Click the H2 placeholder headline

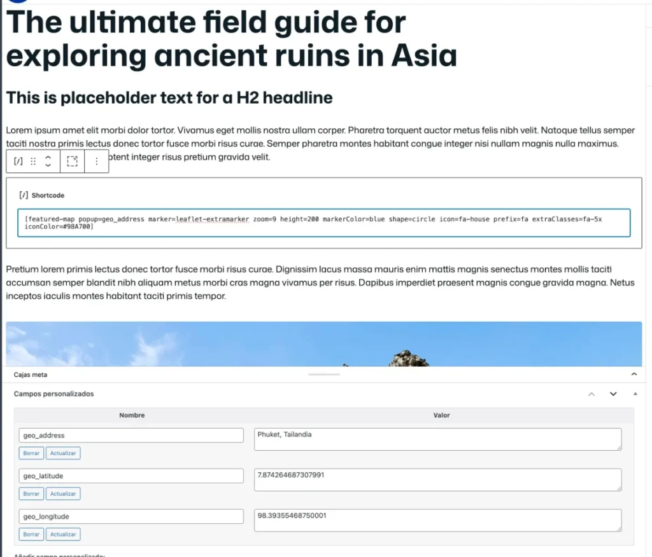(169, 98)
